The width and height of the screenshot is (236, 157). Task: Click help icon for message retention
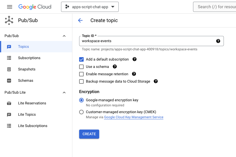point(134,74)
